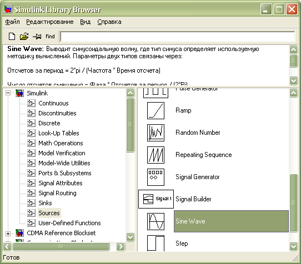Select the Signal Builder block icon

coord(156,199)
